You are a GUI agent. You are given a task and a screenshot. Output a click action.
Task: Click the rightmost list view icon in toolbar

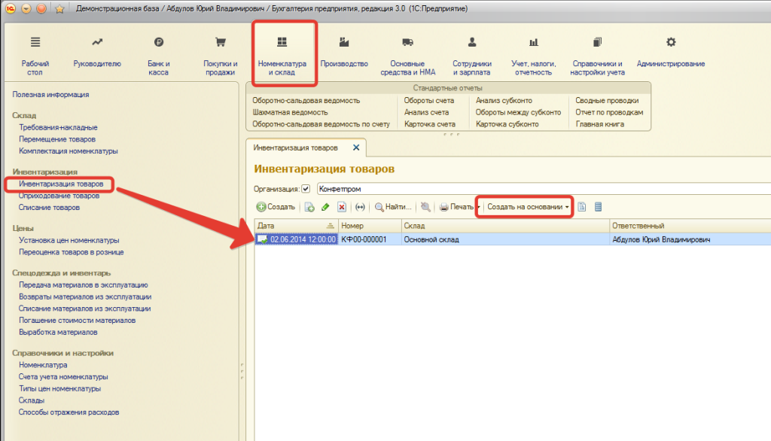tap(598, 207)
